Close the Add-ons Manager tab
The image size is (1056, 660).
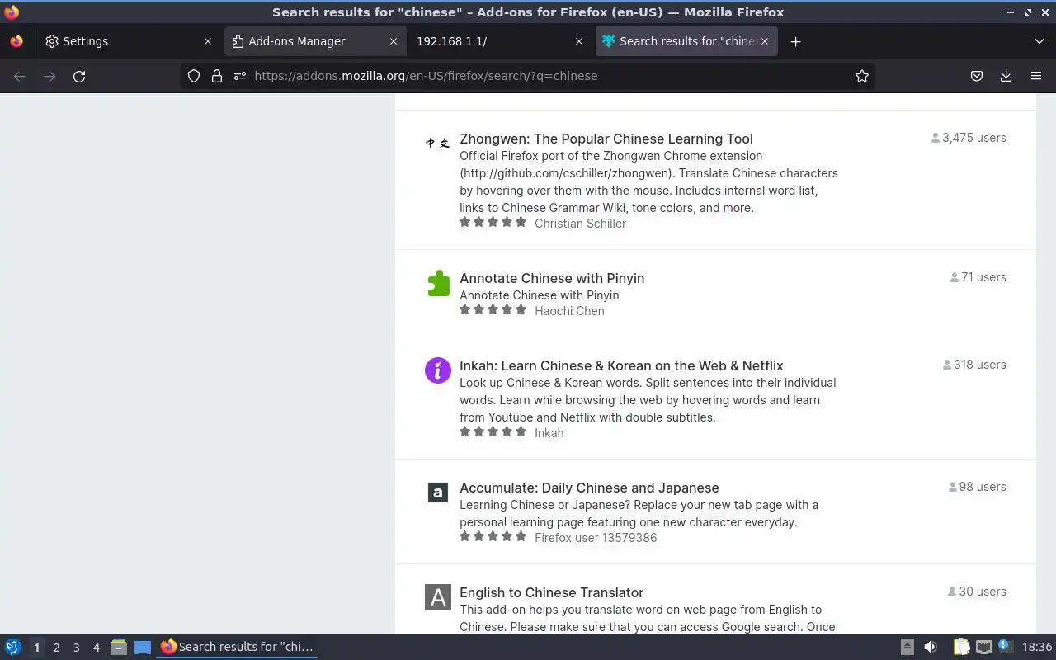pyautogui.click(x=394, y=41)
